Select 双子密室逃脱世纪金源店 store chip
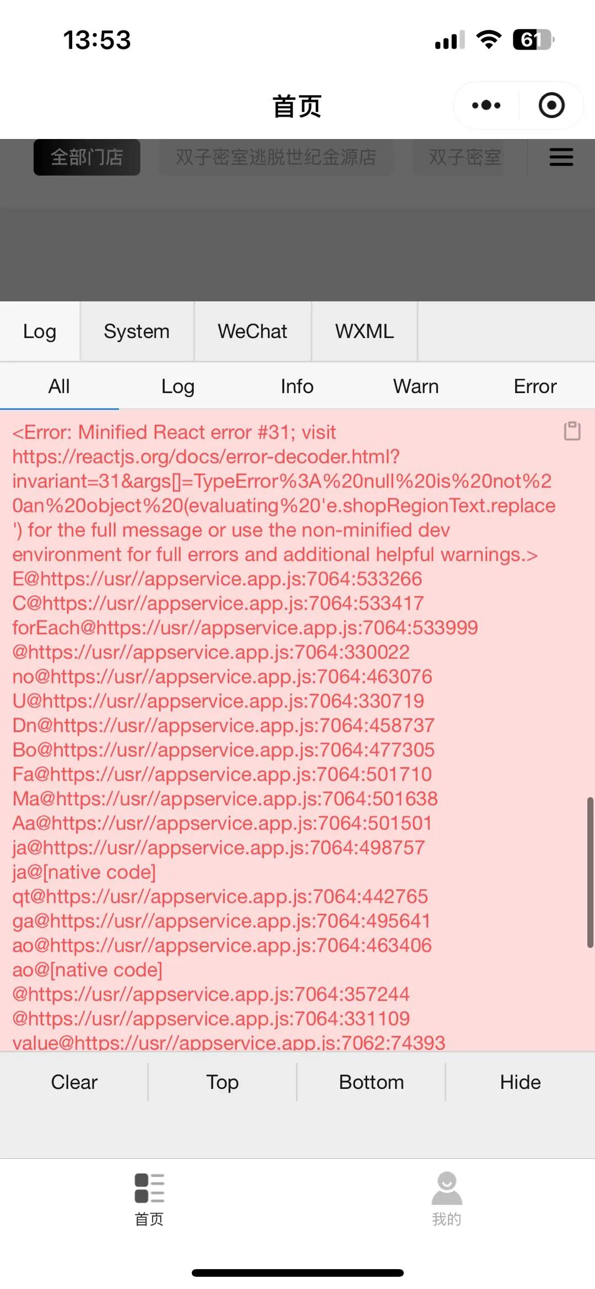 click(x=276, y=157)
